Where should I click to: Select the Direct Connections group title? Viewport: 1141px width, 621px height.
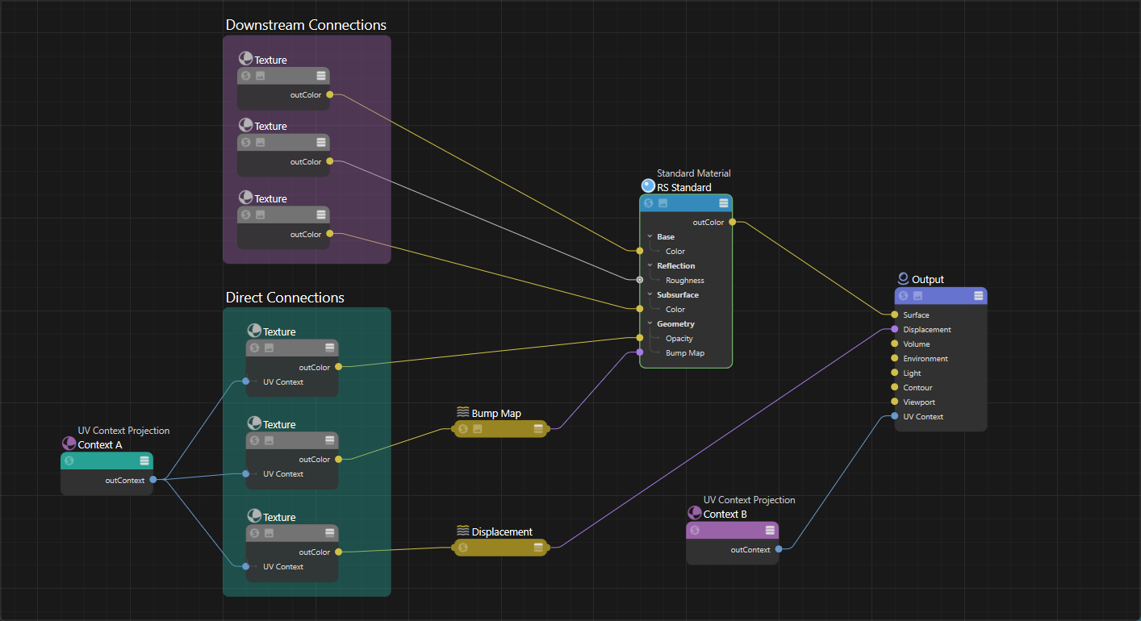[285, 298]
